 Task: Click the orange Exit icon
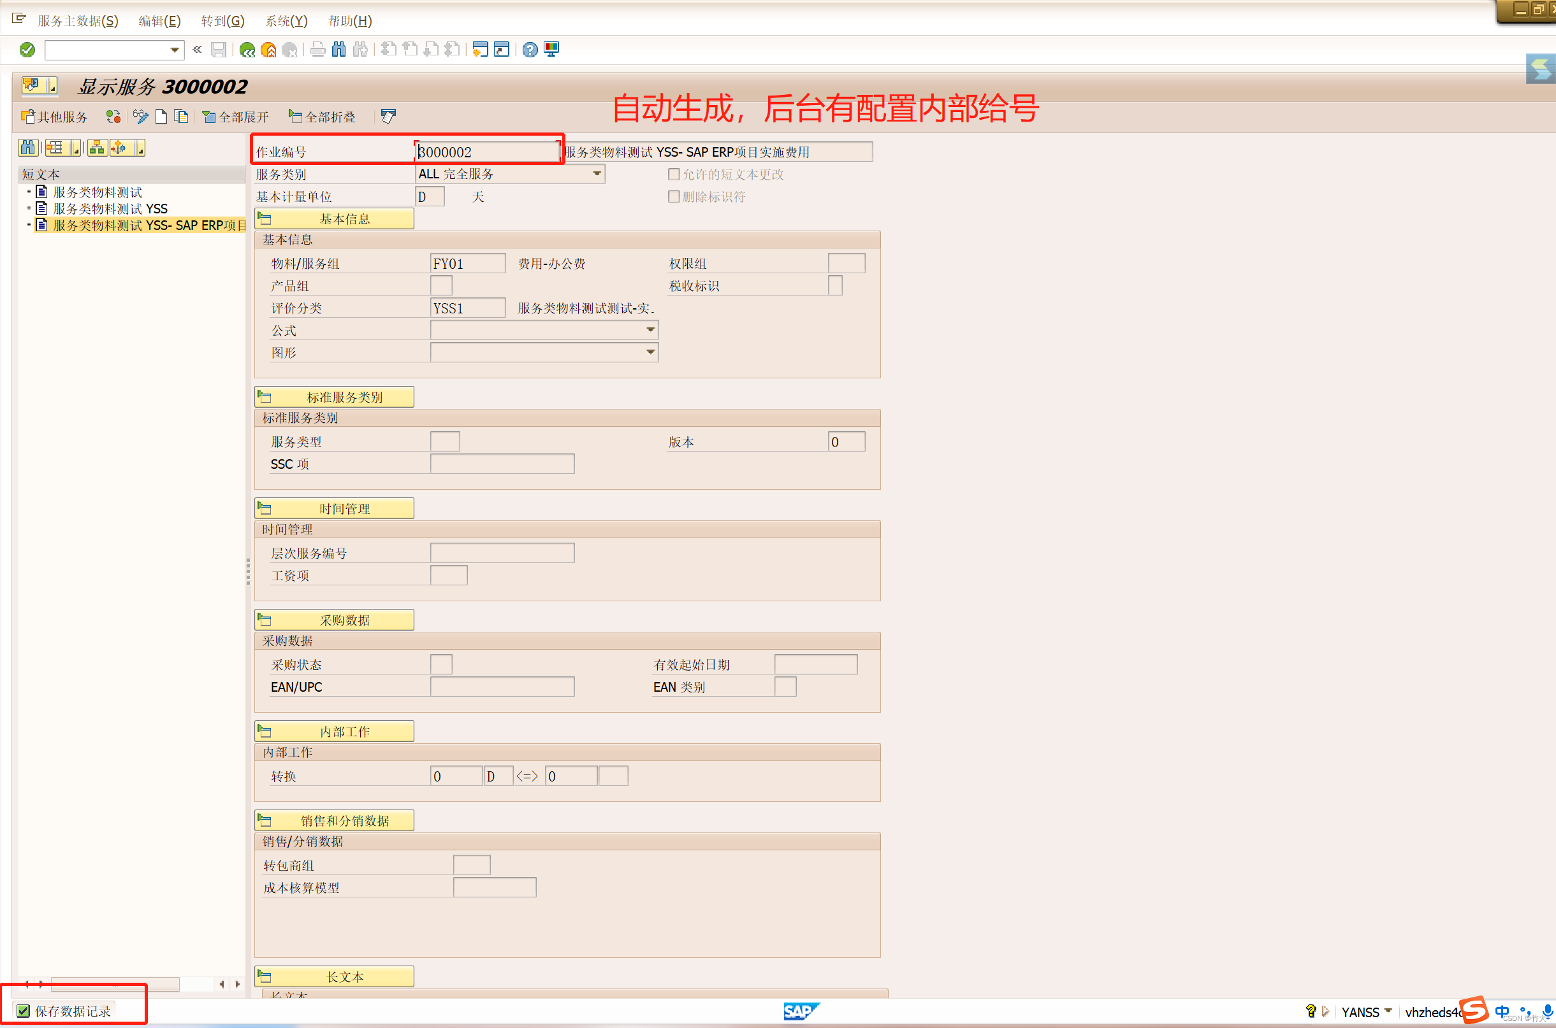(x=268, y=50)
